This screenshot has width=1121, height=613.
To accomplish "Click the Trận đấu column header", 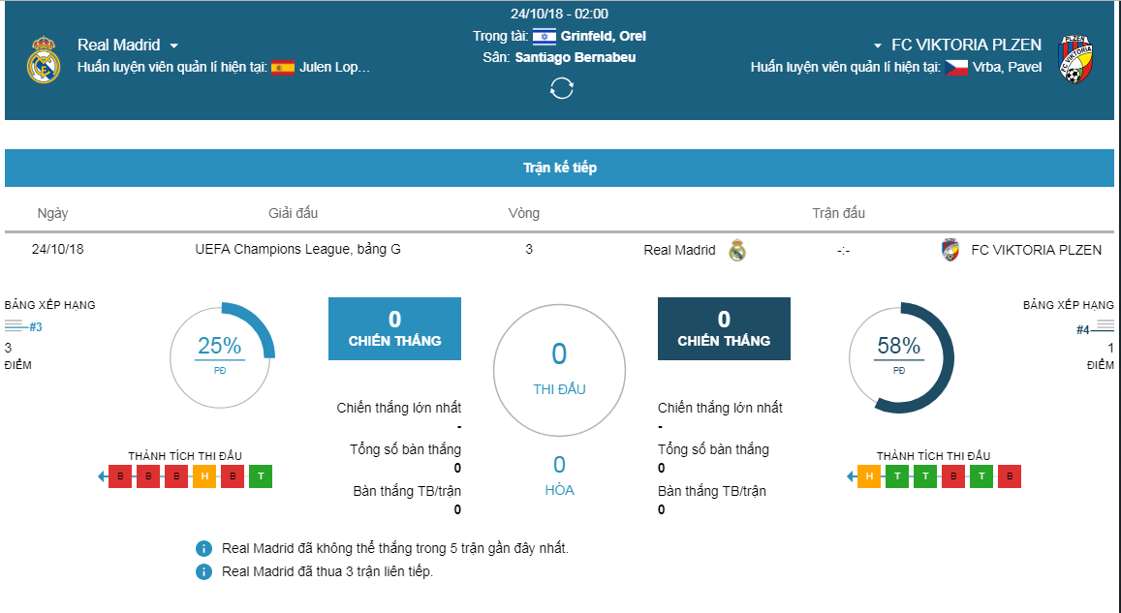I will 839,213.
